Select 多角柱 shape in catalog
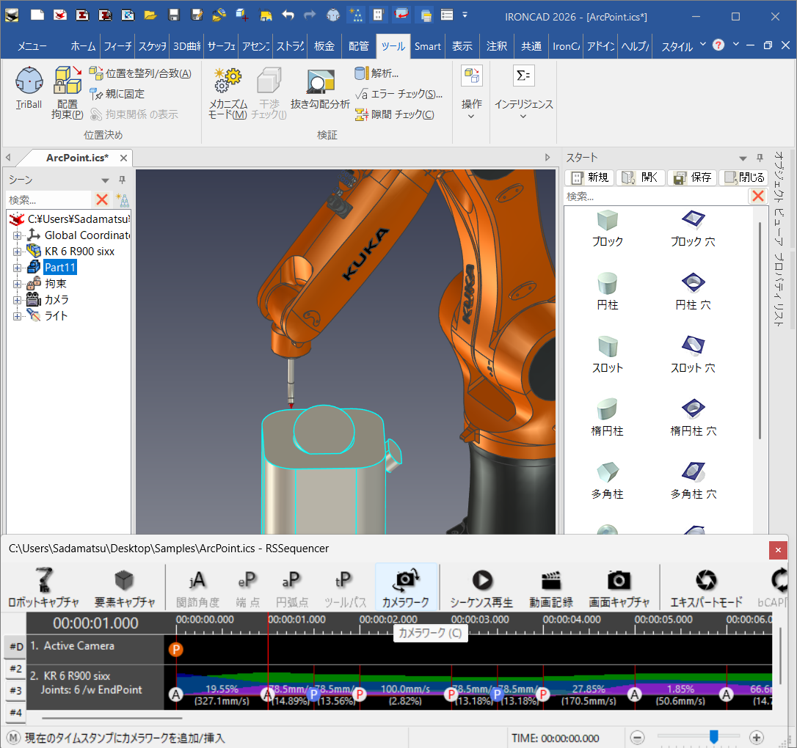 tap(608, 480)
